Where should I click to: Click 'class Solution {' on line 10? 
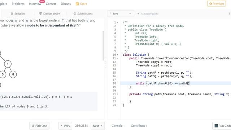(x=136, y=55)
